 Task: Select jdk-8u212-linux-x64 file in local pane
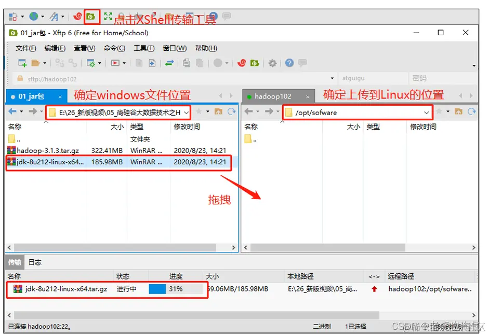(122, 162)
